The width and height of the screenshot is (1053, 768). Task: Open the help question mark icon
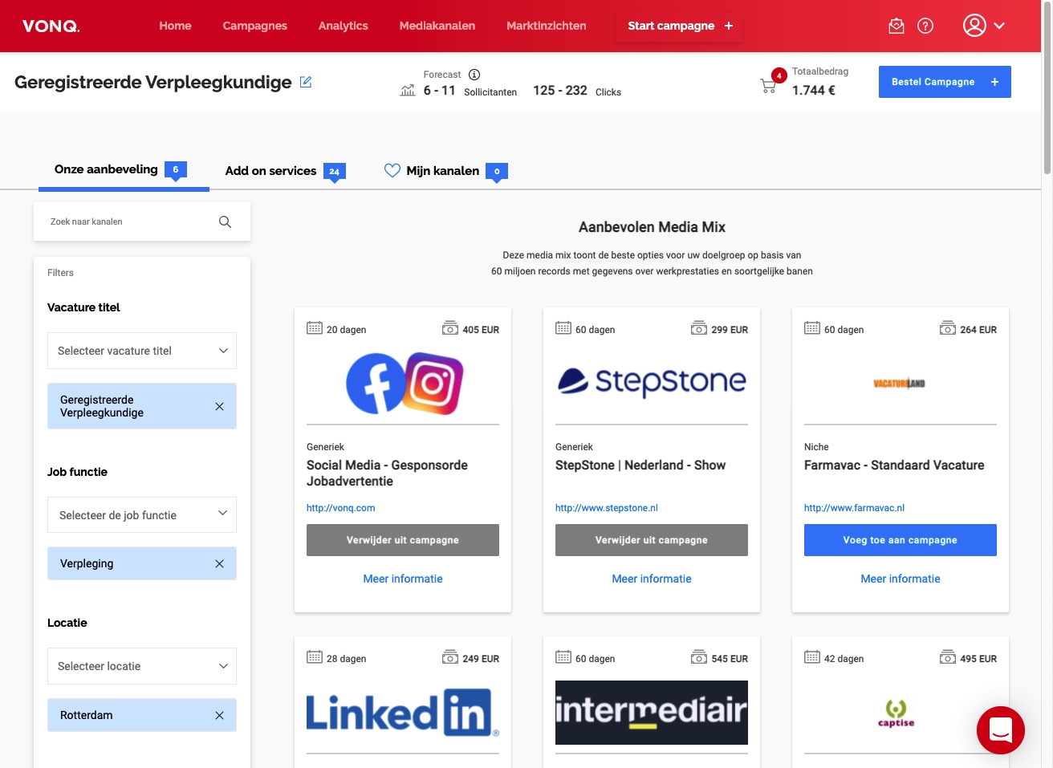pos(925,26)
